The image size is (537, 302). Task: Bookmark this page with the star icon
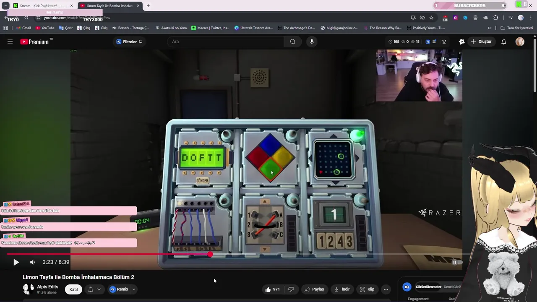click(x=431, y=18)
